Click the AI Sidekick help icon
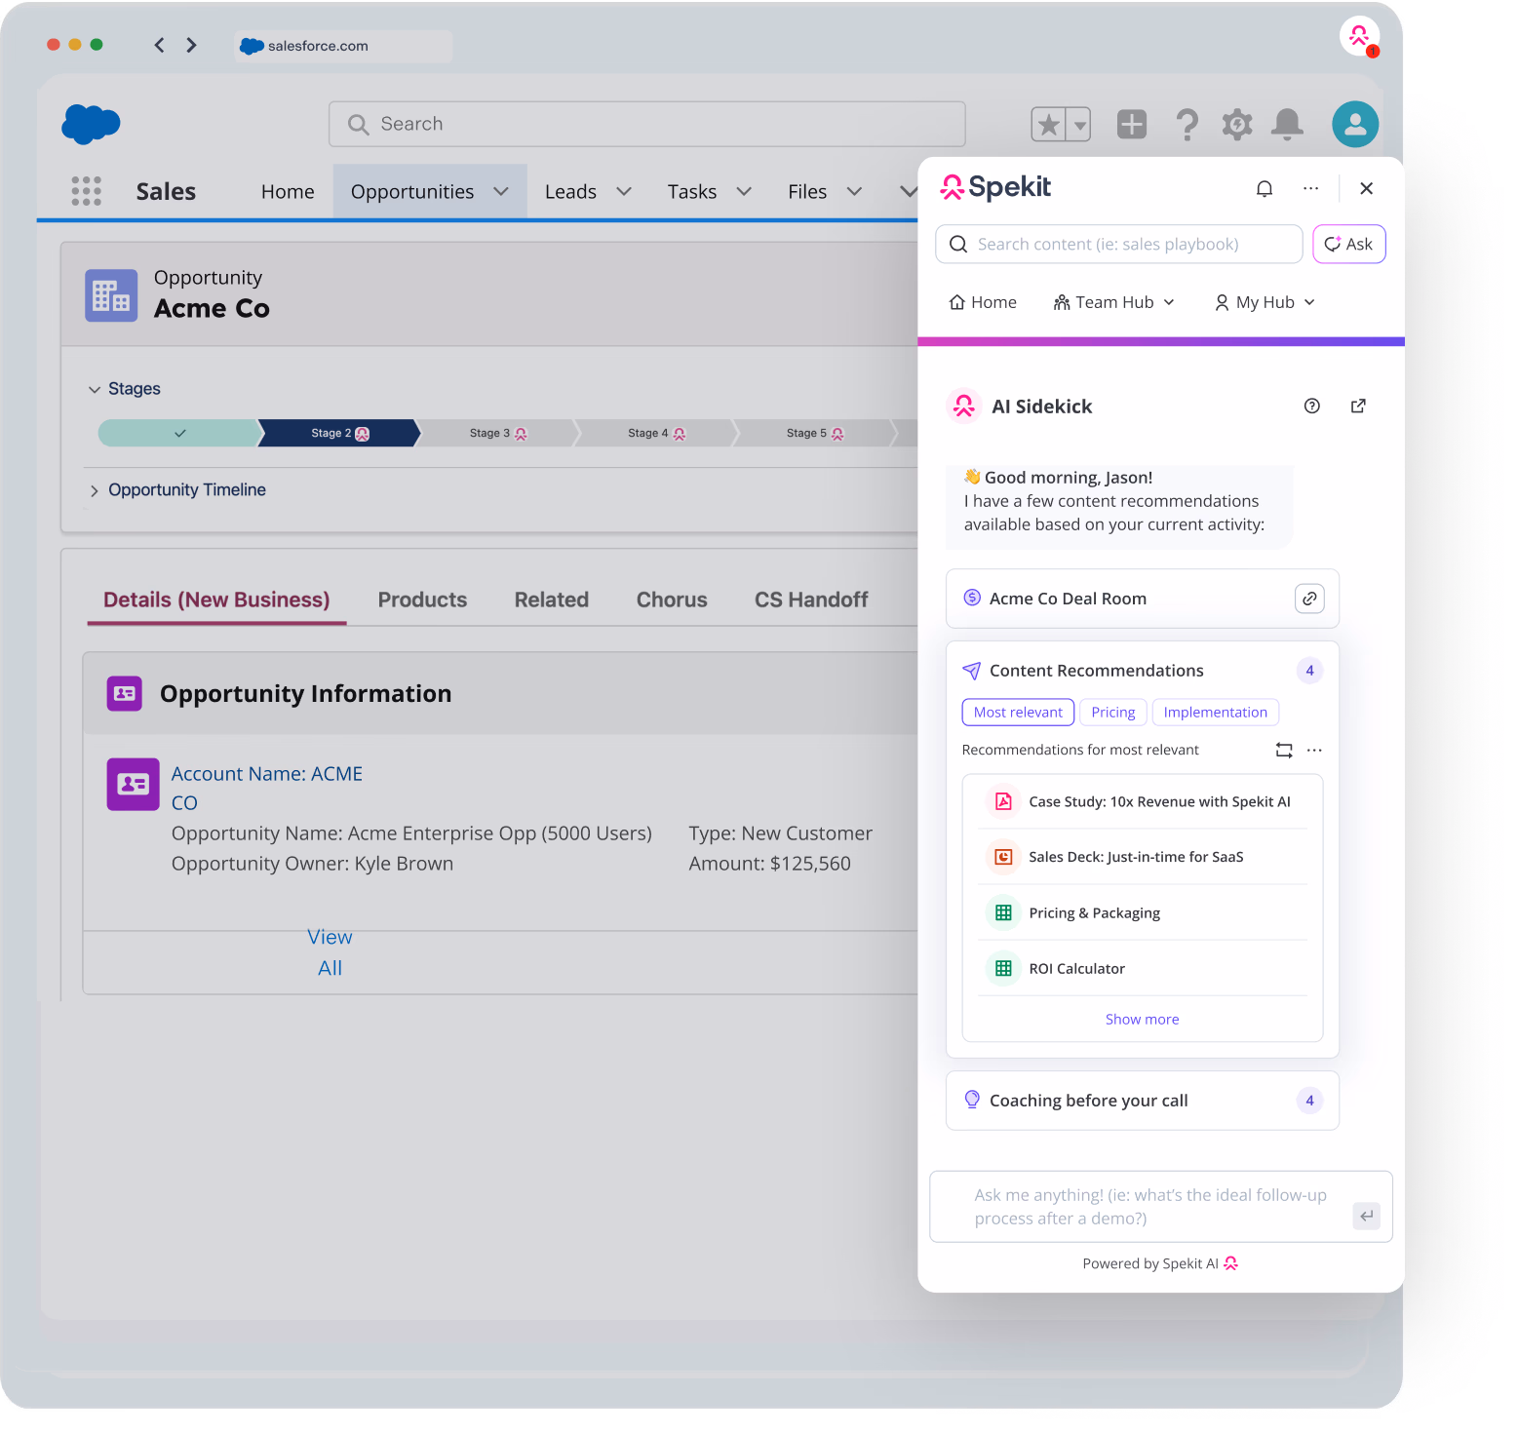This screenshot has width=1518, height=1433. (x=1312, y=407)
